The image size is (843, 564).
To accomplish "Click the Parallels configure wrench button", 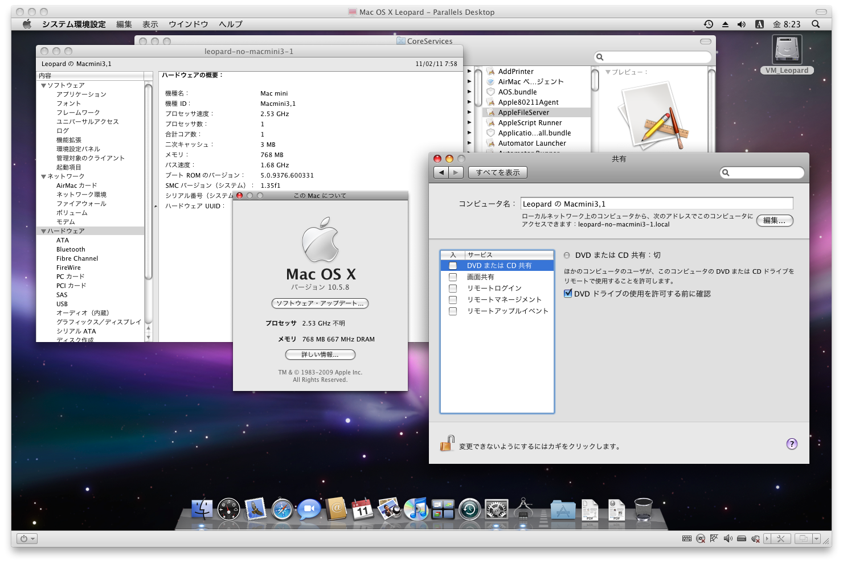I will (781, 538).
